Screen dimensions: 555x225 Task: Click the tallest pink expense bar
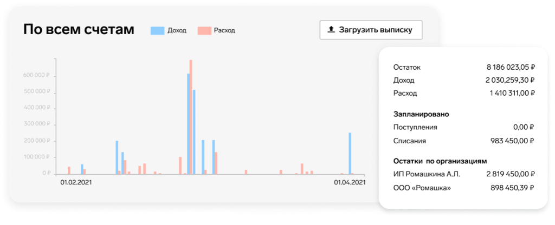pos(191,116)
